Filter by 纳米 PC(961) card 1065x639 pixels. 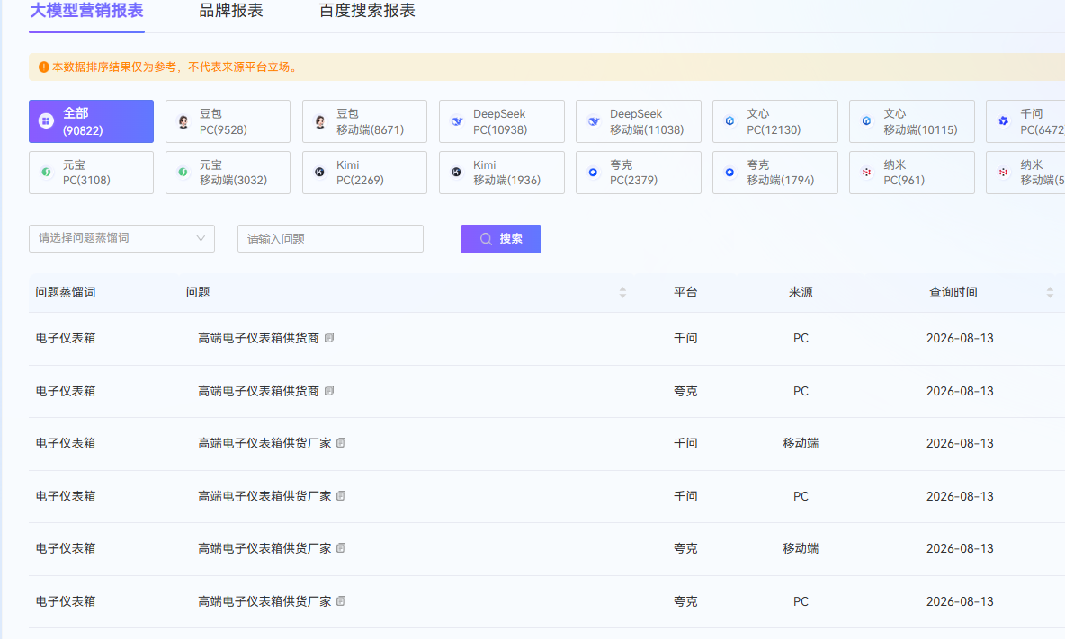[911, 173]
